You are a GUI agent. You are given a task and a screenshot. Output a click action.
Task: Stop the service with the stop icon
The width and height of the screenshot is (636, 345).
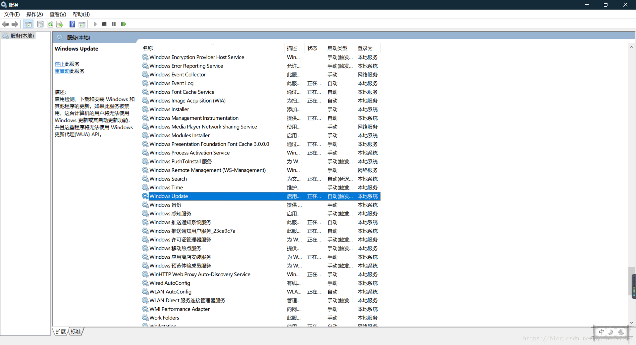tap(104, 24)
